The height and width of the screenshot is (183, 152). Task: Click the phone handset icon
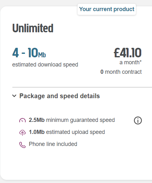coord(22,145)
